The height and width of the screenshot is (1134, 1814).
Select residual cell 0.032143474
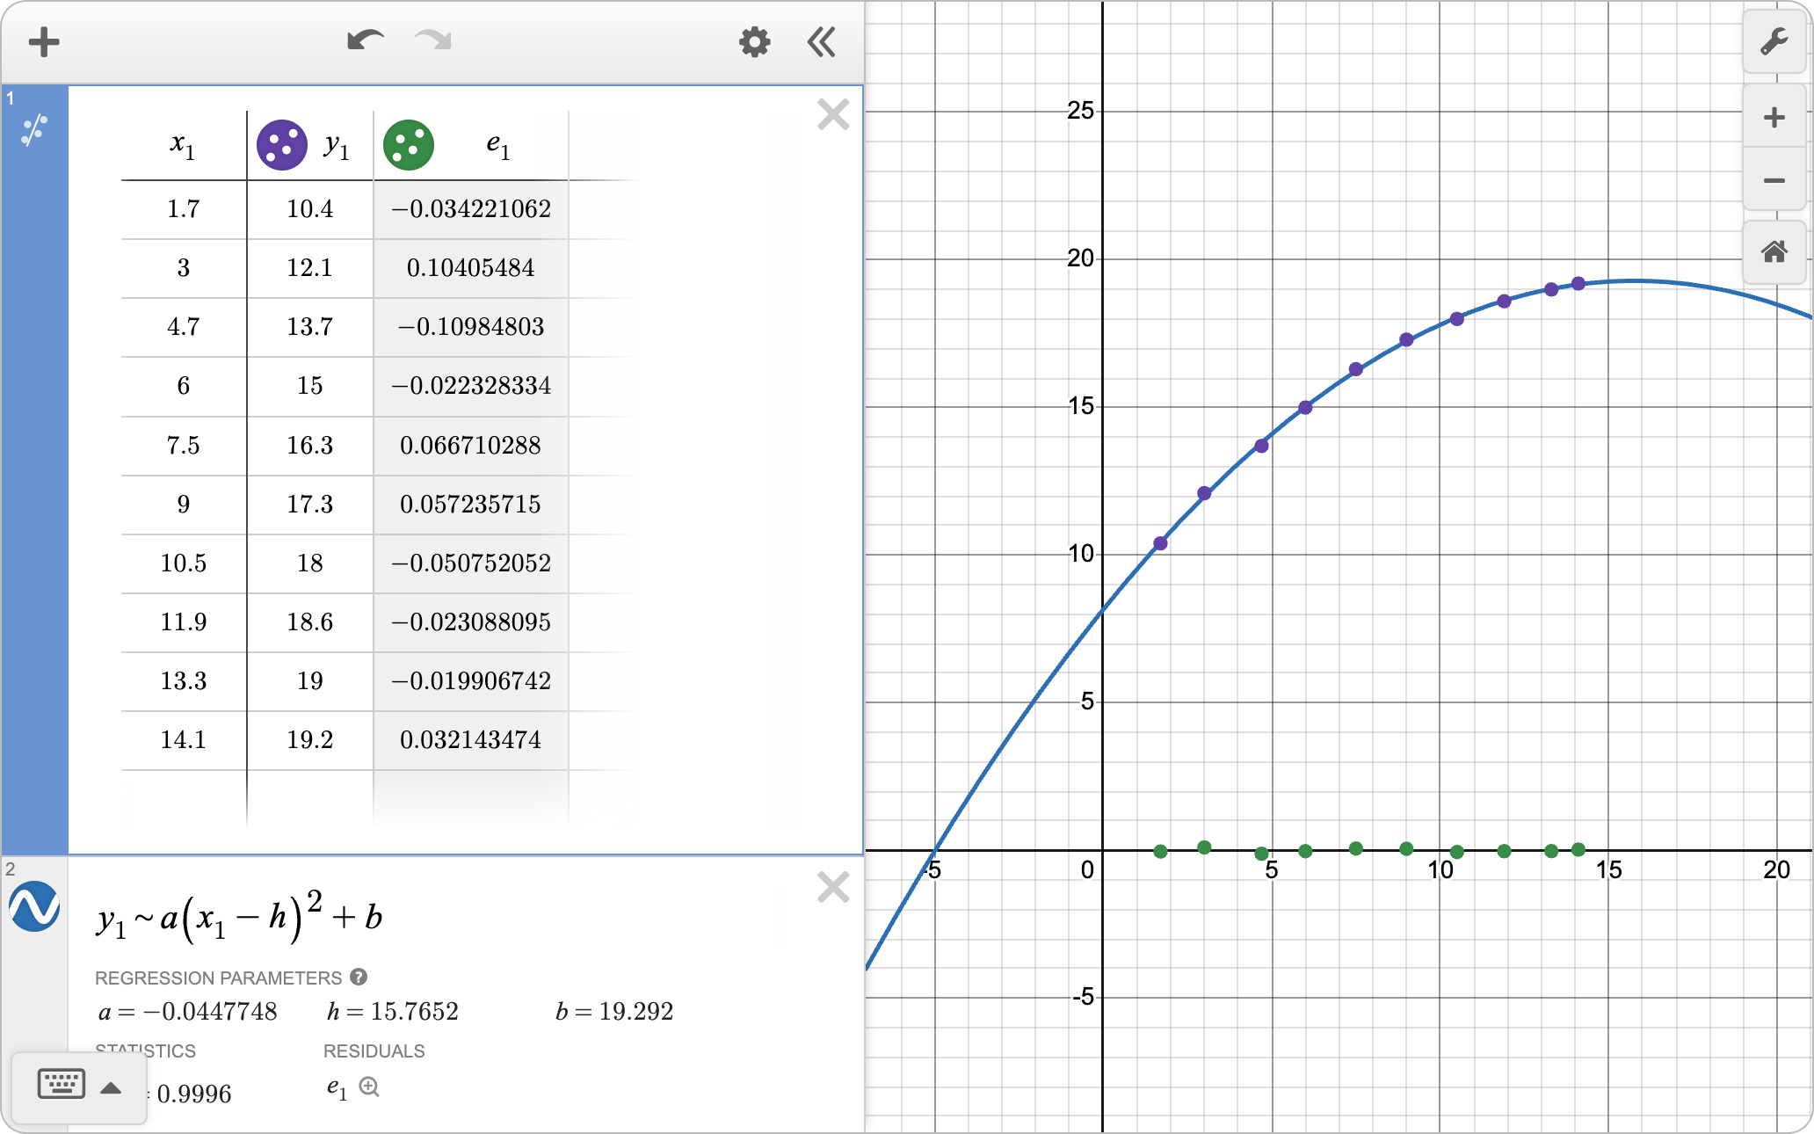click(471, 739)
